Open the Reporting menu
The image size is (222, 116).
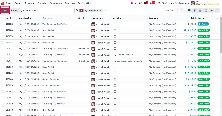click(70, 3)
